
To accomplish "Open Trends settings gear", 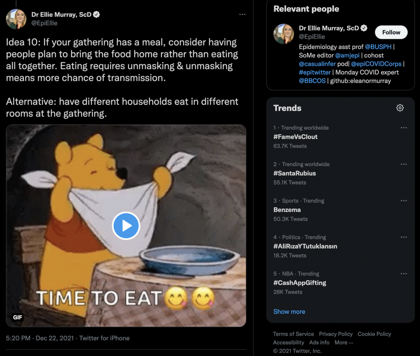I will 400,108.
